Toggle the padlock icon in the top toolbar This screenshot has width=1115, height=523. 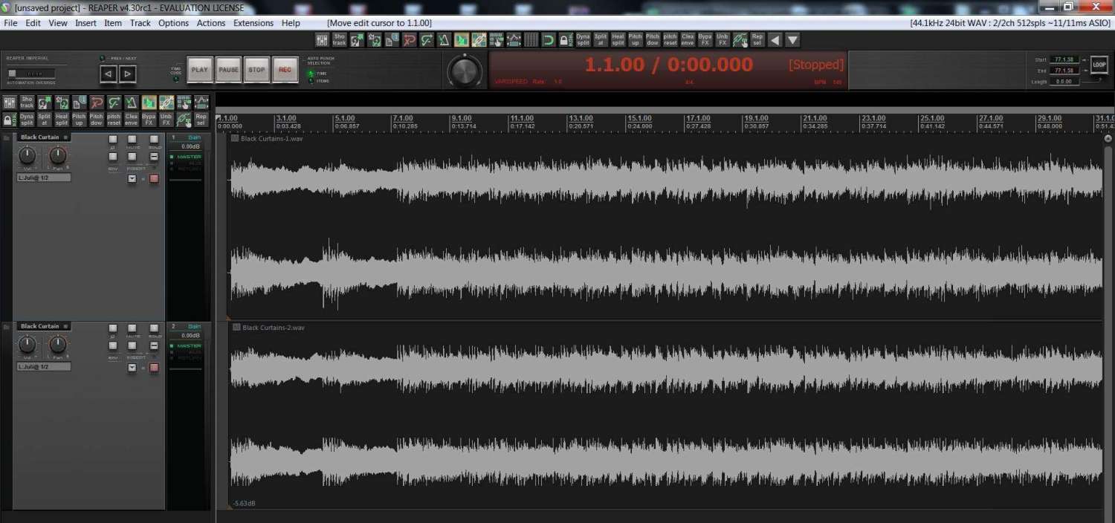[566, 39]
